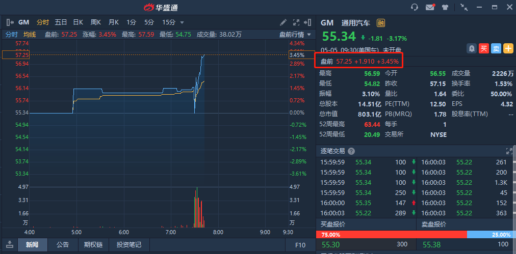Click the red 75.00% bid ratio bar
Image resolution: width=516 pixels, height=254 pixels.
[x=391, y=235]
